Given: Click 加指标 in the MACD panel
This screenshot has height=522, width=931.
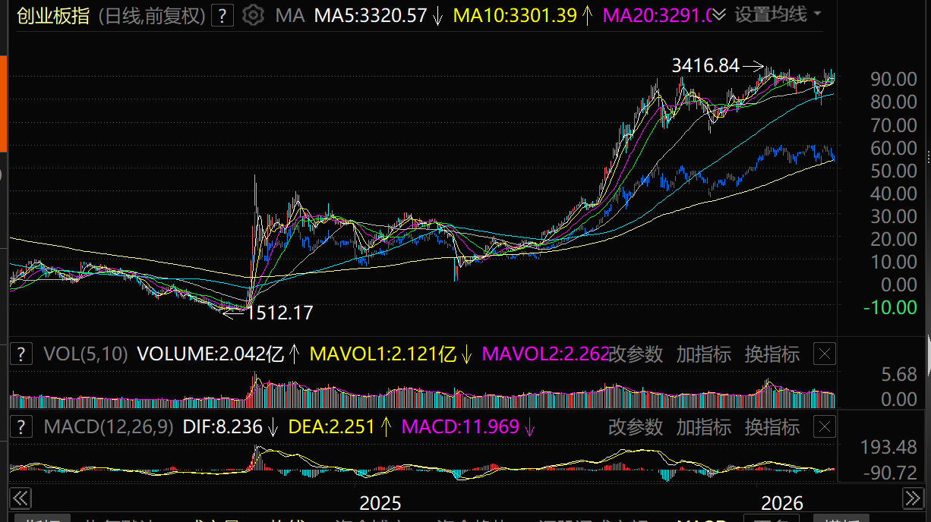Looking at the screenshot, I should (704, 426).
